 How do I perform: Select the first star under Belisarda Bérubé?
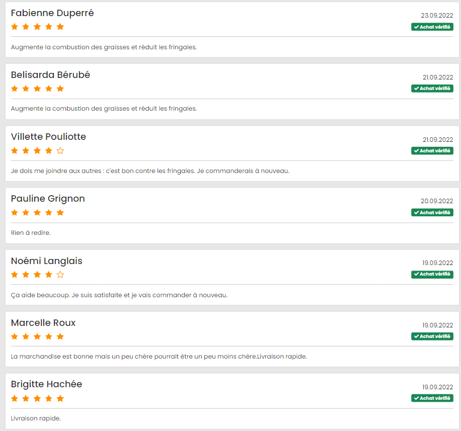tap(14, 89)
